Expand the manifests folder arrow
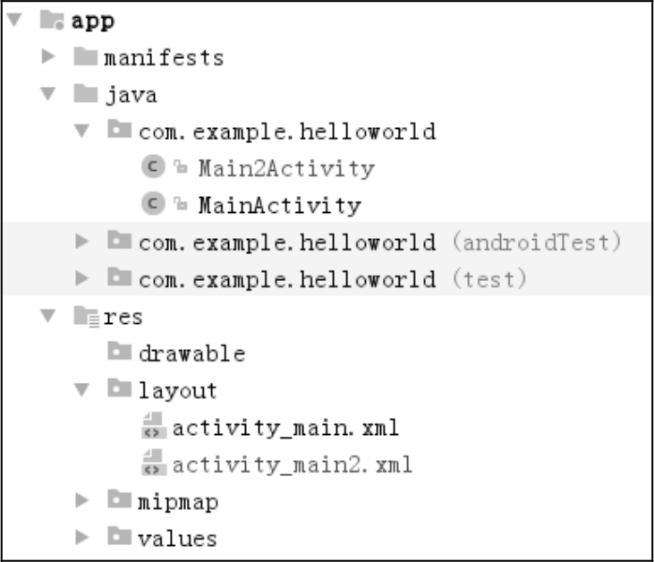The height and width of the screenshot is (562, 654). (49, 59)
